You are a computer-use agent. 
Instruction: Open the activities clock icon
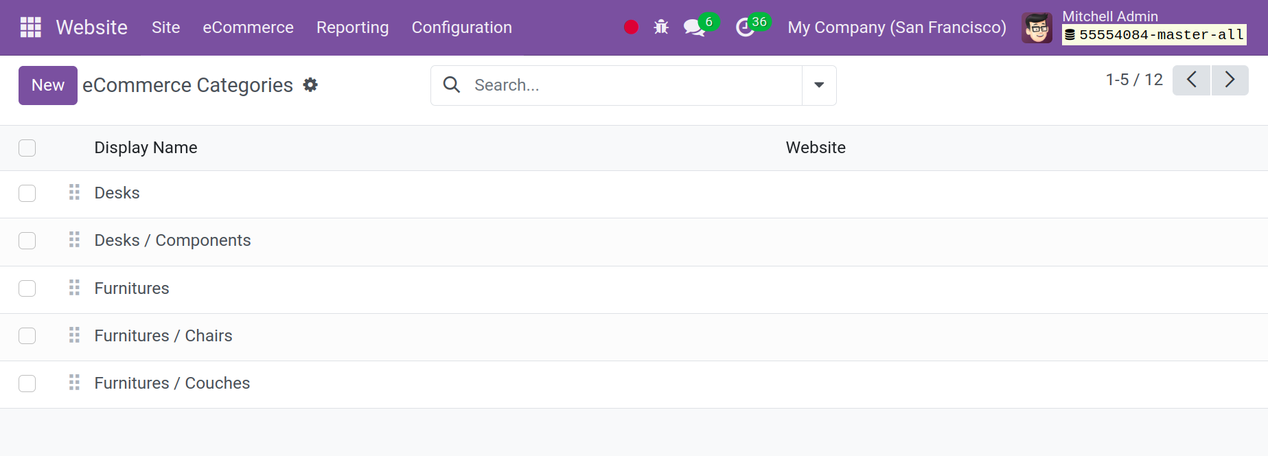(x=745, y=27)
